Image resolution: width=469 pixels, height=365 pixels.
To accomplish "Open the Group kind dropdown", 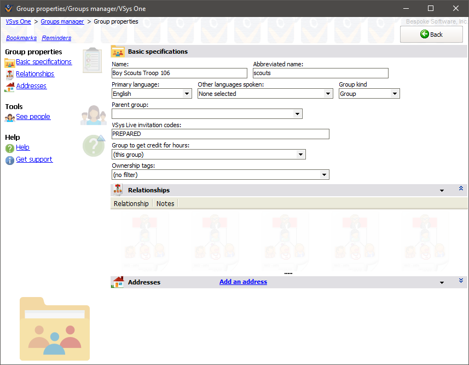I will 395,94.
